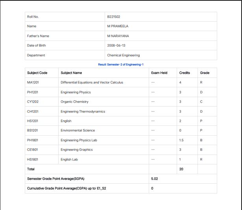Click the Cumulative Grade Point Average label

67,188
